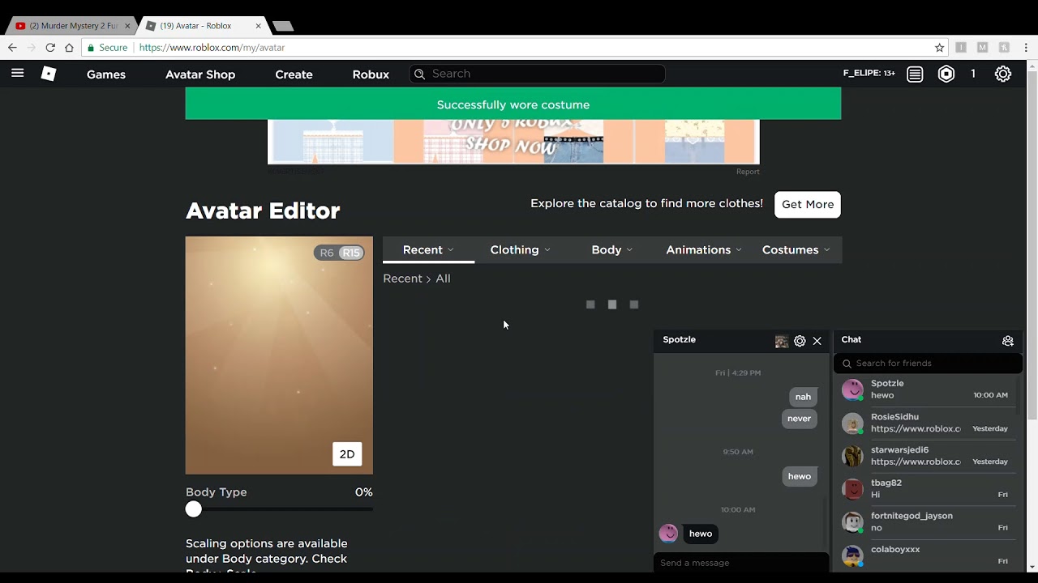Go back in browser
The height and width of the screenshot is (583, 1038).
click(12, 48)
